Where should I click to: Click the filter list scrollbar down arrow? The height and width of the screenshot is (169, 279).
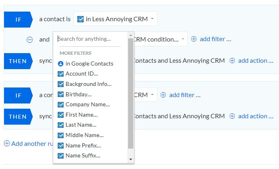pos(130,159)
